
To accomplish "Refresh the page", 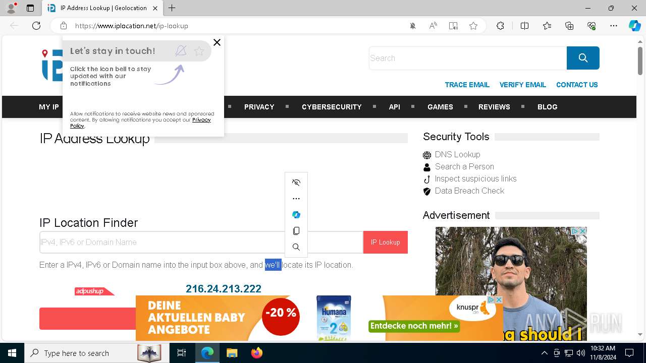I will (36, 26).
